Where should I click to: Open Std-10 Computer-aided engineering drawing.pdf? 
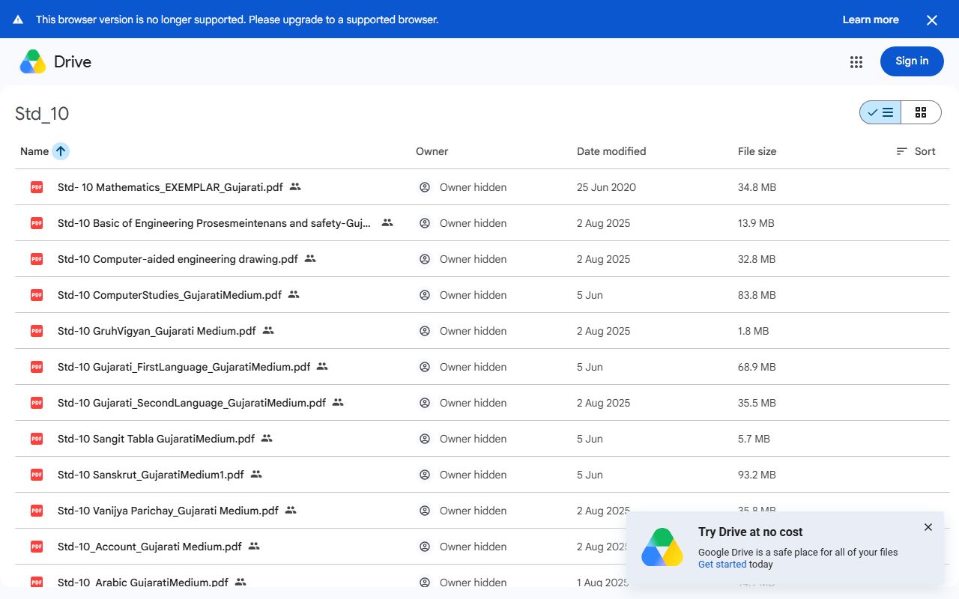click(x=178, y=259)
